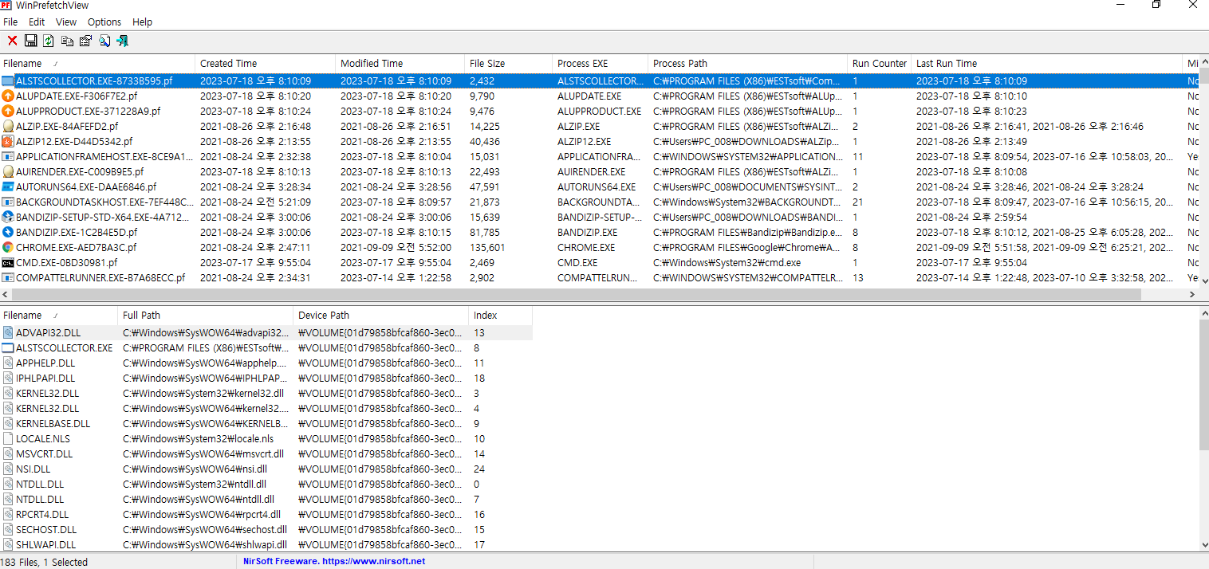Click the ALUPDATE.EXE-F306F7E2.pf orange icon
The height and width of the screenshot is (569, 1209).
click(x=8, y=96)
